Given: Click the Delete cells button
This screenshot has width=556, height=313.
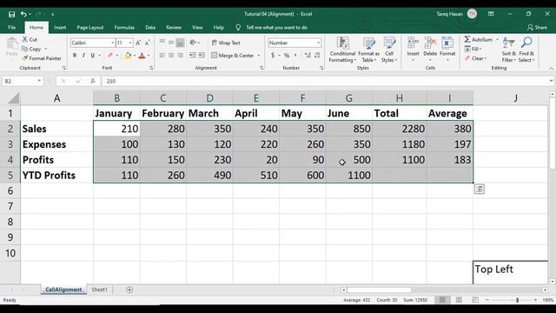Looking at the screenshot, I should [x=430, y=49].
